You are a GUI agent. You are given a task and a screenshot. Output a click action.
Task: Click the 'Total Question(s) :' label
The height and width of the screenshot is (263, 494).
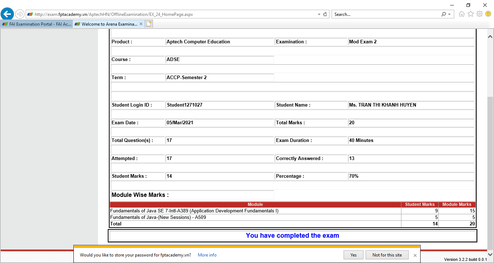pos(132,140)
